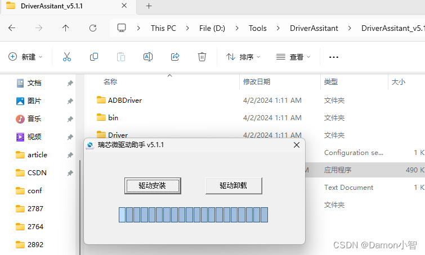The image size is (425, 255).
Task: Open the 2892 folder in sidebar
Action: pyautogui.click(x=35, y=244)
